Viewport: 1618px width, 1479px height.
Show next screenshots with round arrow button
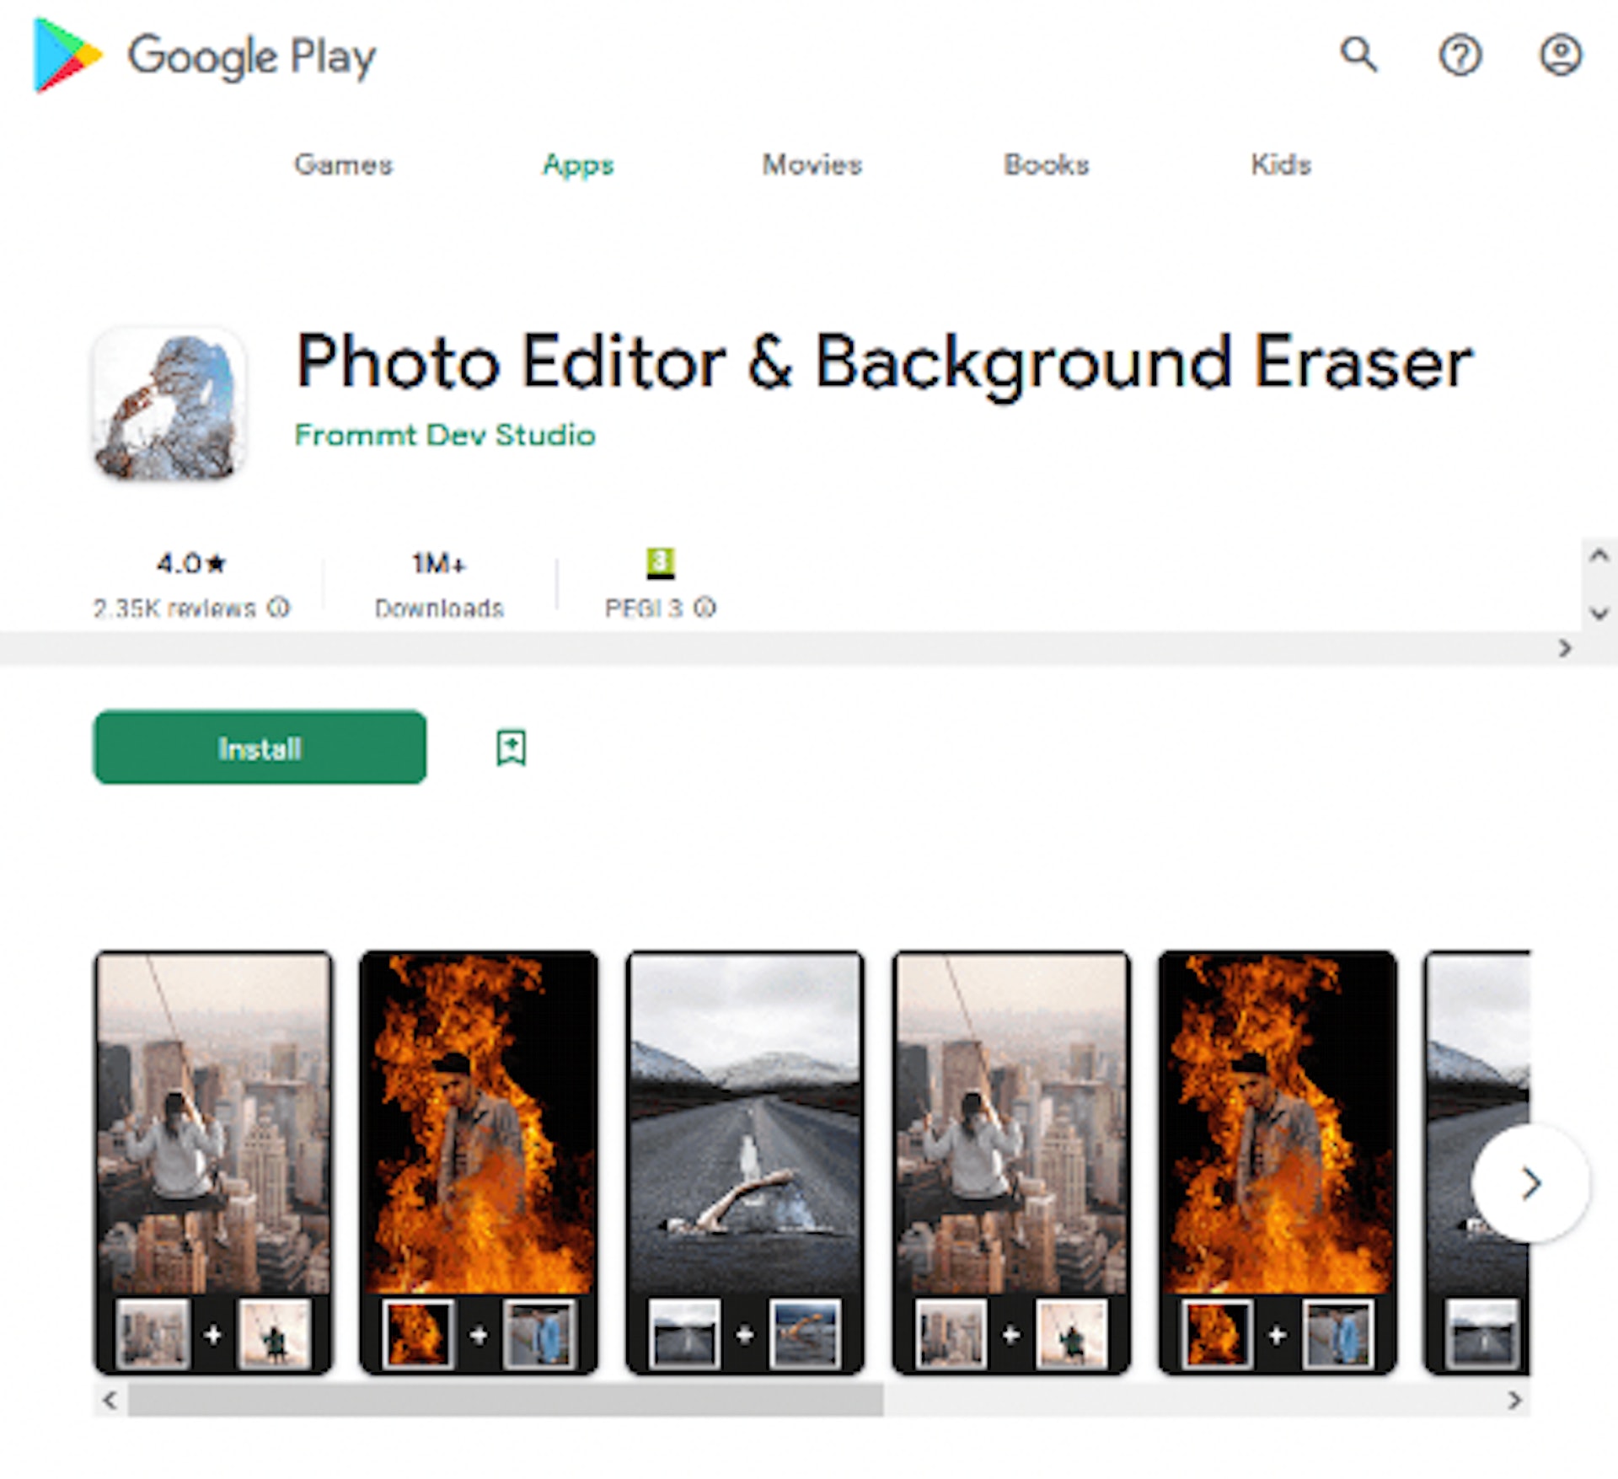click(1530, 1183)
